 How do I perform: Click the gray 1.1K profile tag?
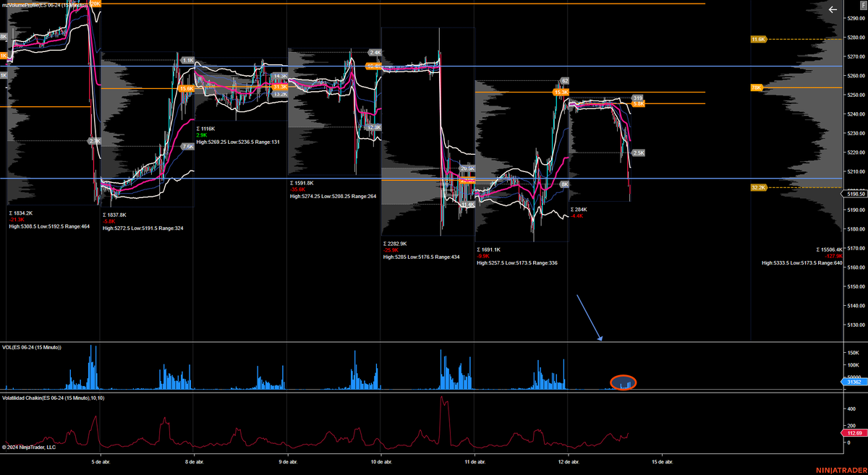pyautogui.click(x=188, y=61)
